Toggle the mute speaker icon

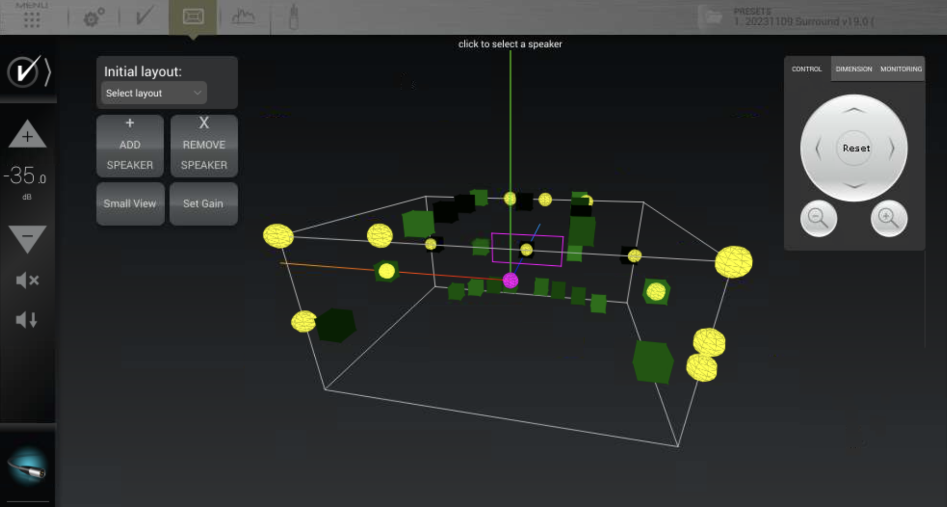coord(27,281)
